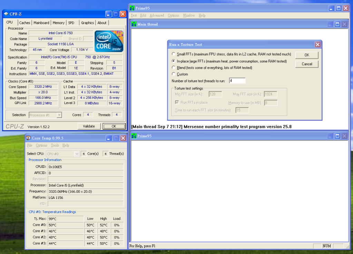Click the Time to run each FFT field
The height and width of the screenshot is (254, 353).
click(242, 110)
